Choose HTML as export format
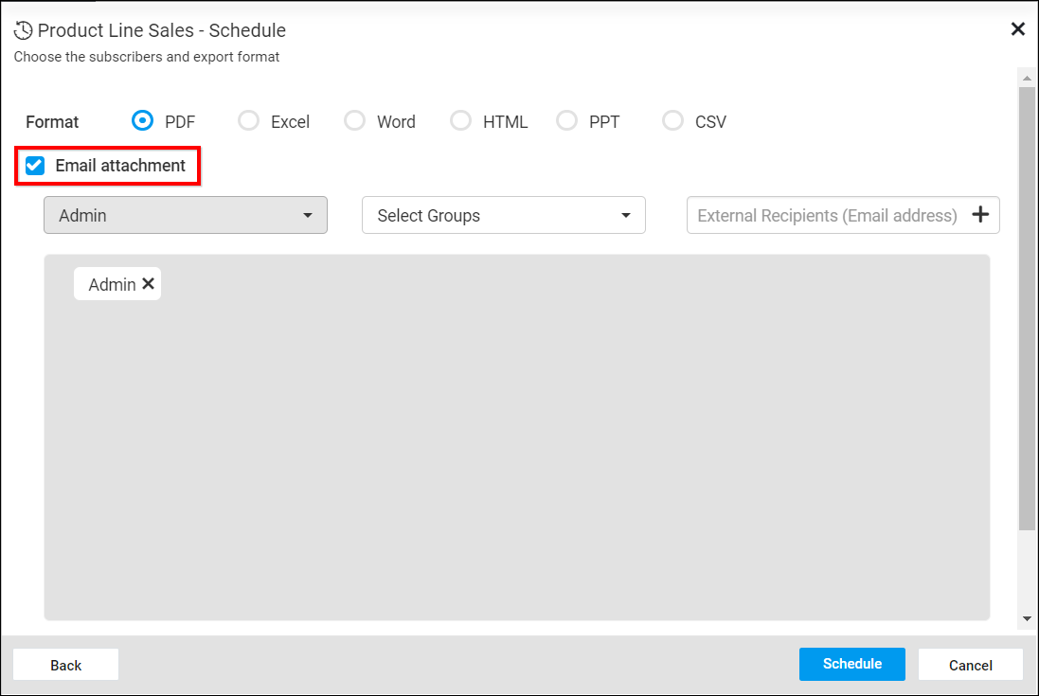This screenshot has height=696, width=1039. pos(460,120)
